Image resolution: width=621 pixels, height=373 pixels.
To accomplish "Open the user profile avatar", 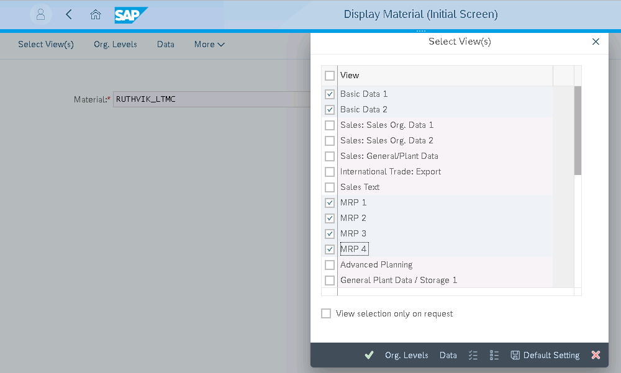I will pos(40,14).
